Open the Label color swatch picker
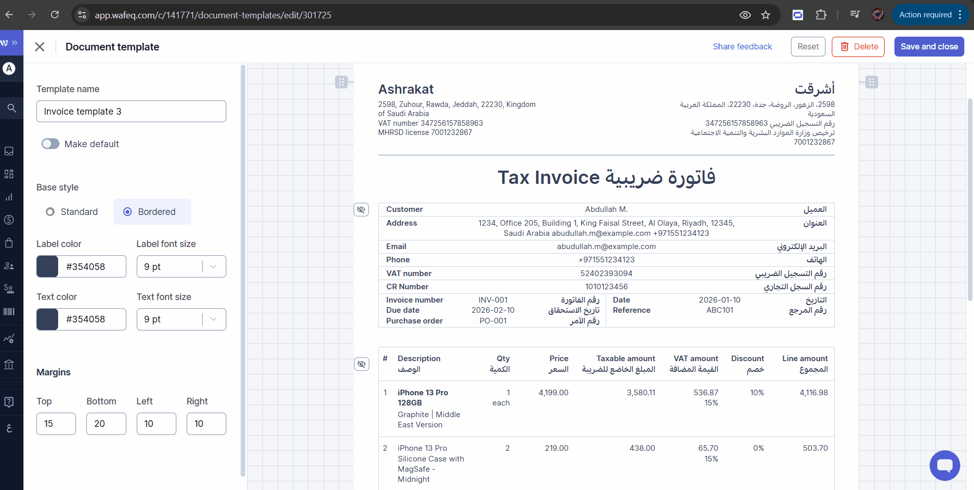The height and width of the screenshot is (490, 974). (47, 267)
